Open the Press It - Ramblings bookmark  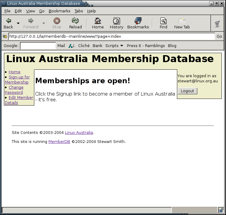(x=146, y=46)
